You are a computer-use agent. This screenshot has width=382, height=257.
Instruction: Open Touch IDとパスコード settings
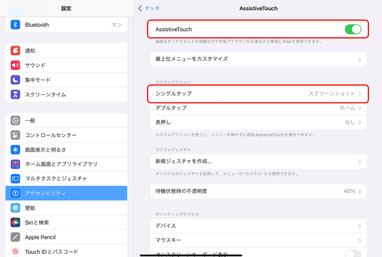click(66, 251)
